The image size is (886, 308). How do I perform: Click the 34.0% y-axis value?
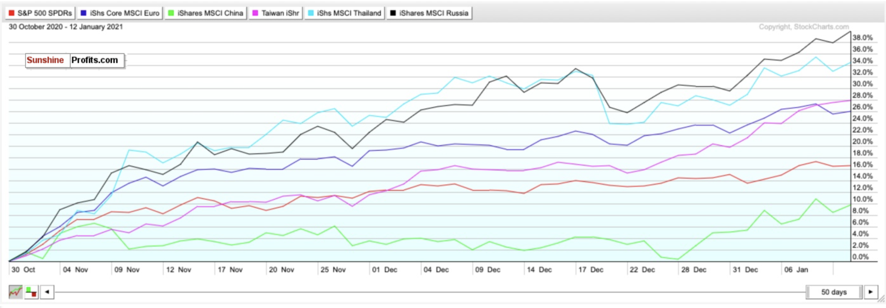863,61
